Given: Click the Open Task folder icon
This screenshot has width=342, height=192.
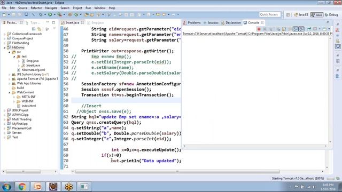Looking at the screenshot, I should (x=92, y=14).
